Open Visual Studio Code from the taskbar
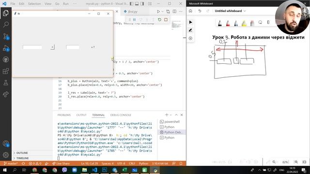310x174 pixels. tap(94, 170)
